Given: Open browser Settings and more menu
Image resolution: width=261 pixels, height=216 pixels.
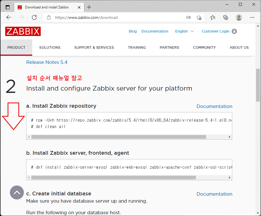Looking at the screenshot, I should 252,17.
